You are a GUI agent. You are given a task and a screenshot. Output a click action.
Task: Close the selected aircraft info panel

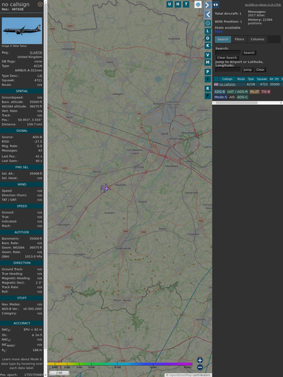[x=40, y=4]
